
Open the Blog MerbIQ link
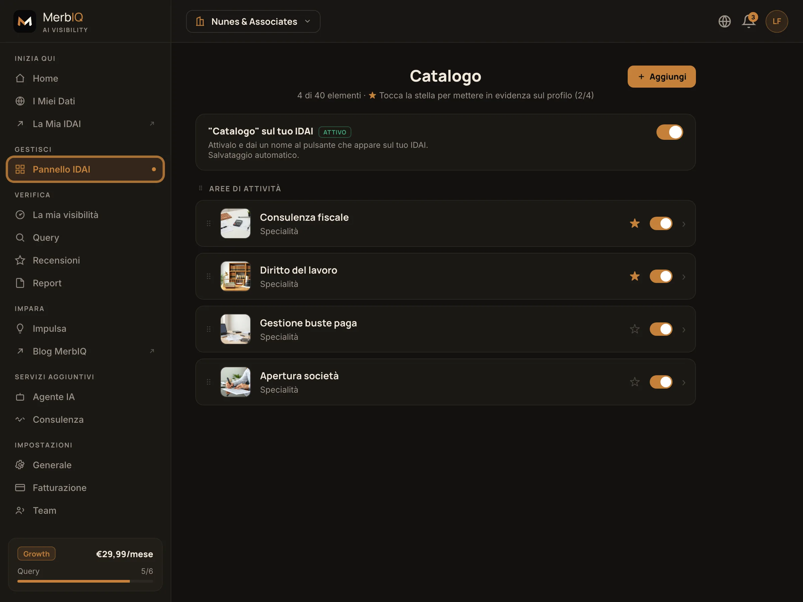click(x=85, y=351)
